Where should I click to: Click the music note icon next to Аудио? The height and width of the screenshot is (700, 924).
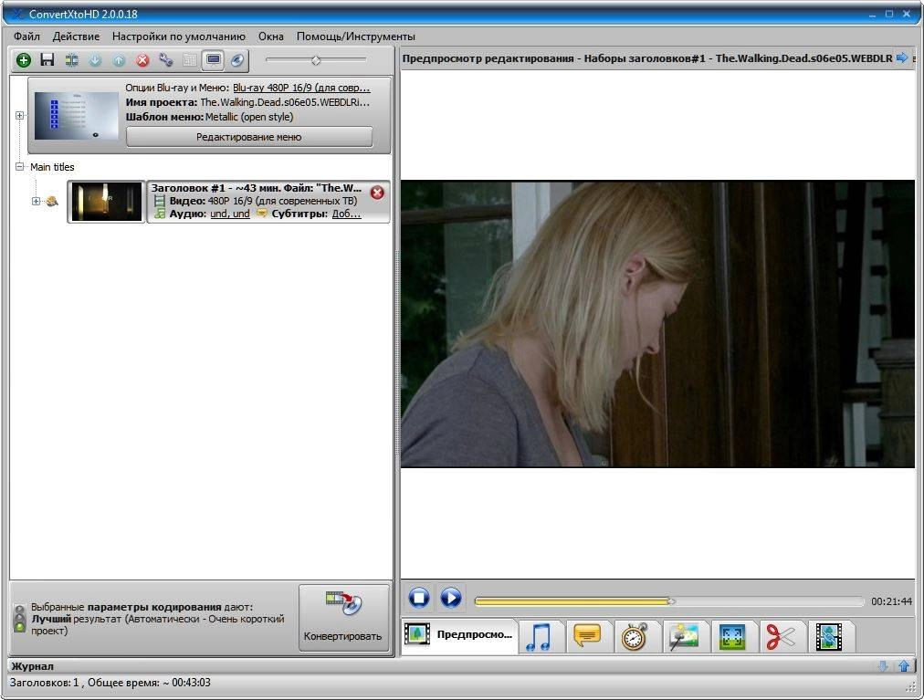coord(160,214)
